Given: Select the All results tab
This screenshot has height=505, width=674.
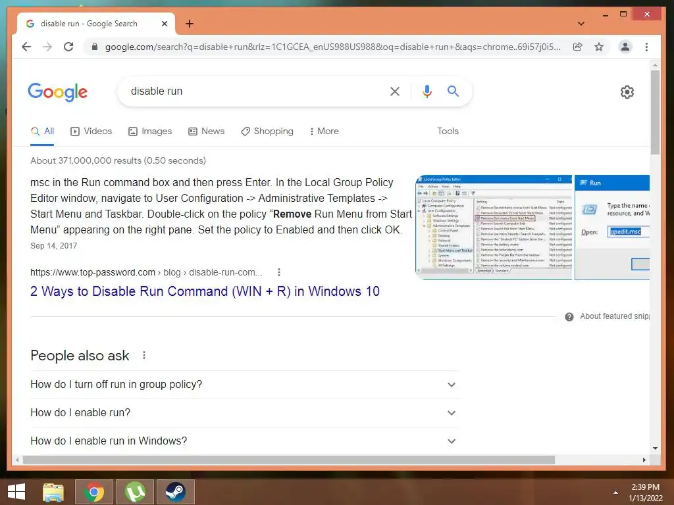Looking at the screenshot, I should pyautogui.click(x=42, y=132).
